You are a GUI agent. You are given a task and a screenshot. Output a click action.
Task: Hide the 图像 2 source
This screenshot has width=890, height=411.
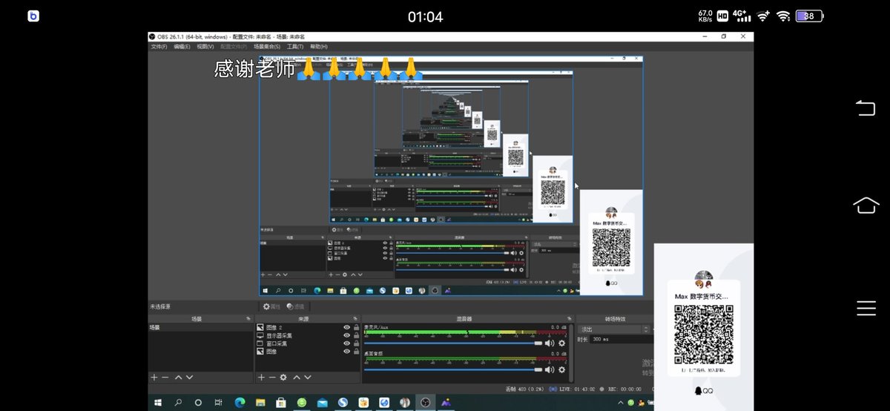[x=346, y=327]
